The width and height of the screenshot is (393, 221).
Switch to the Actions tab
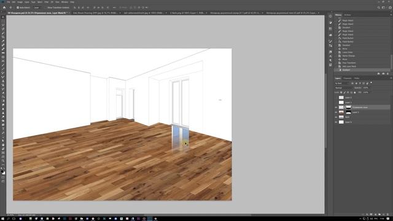(x=348, y=15)
